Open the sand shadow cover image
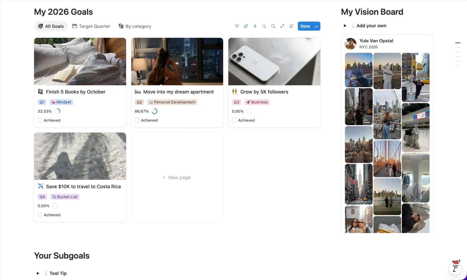Image resolution: width=467 pixels, height=280 pixels. coord(80,156)
